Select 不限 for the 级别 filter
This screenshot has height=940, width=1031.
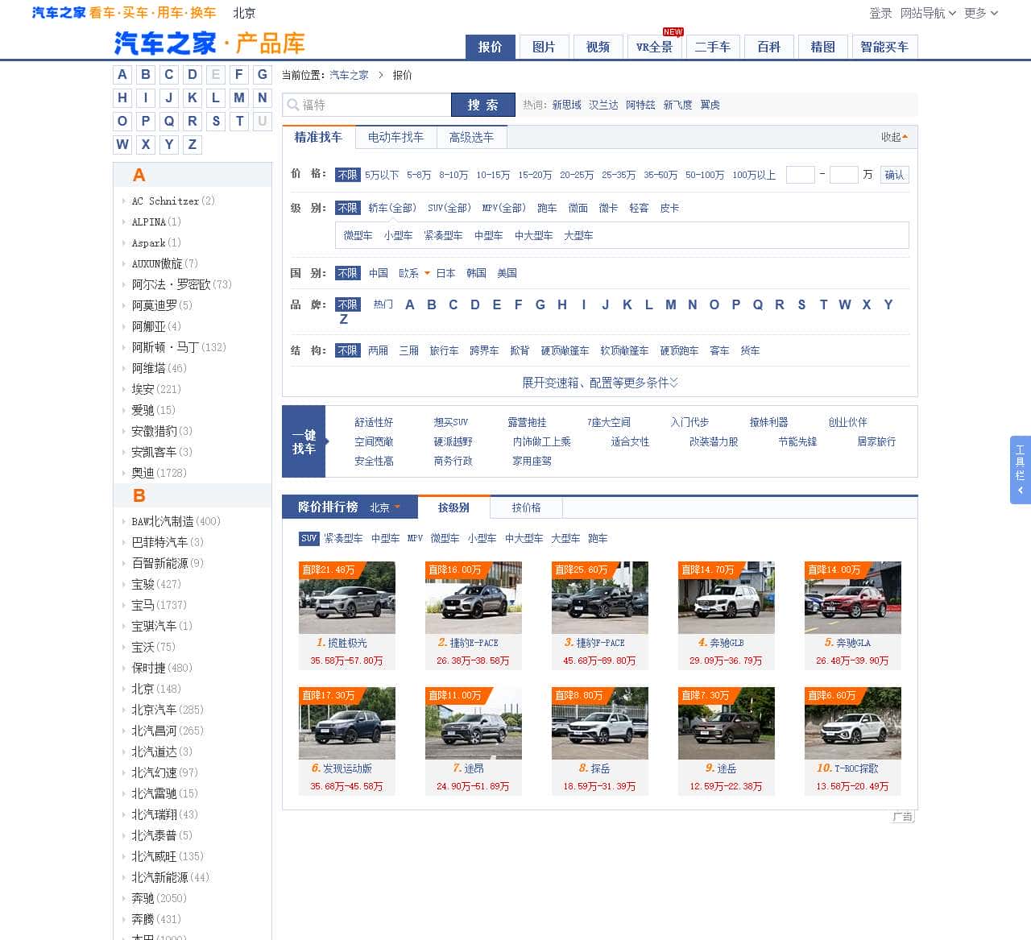point(348,208)
